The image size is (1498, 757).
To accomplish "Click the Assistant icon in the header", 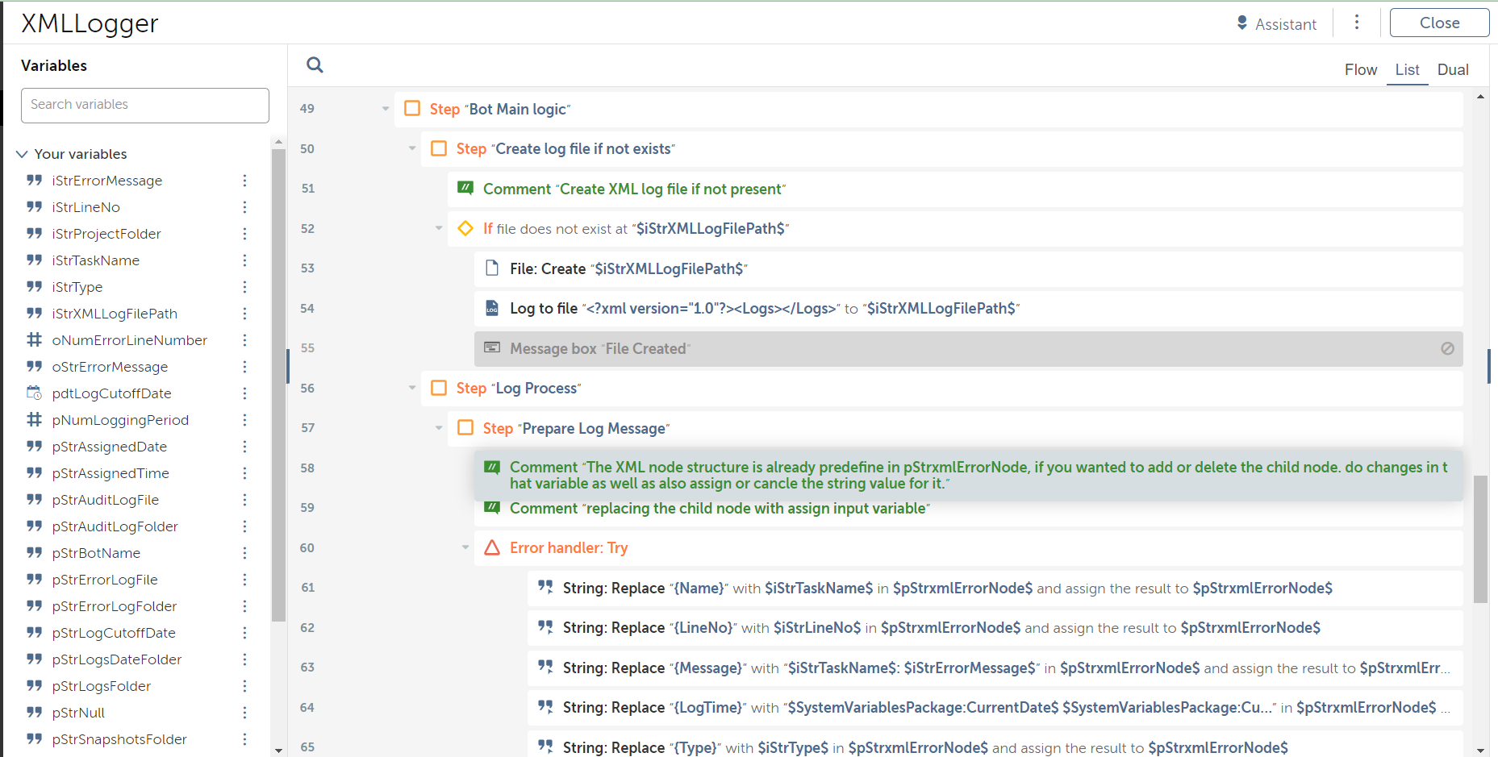I will [x=1242, y=23].
